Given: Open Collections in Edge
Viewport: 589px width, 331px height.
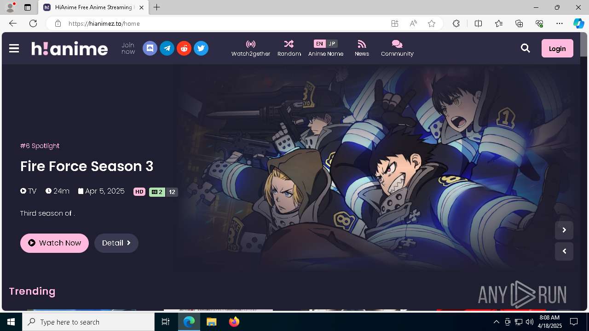Looking at the screenshot, I should point(519,23).
